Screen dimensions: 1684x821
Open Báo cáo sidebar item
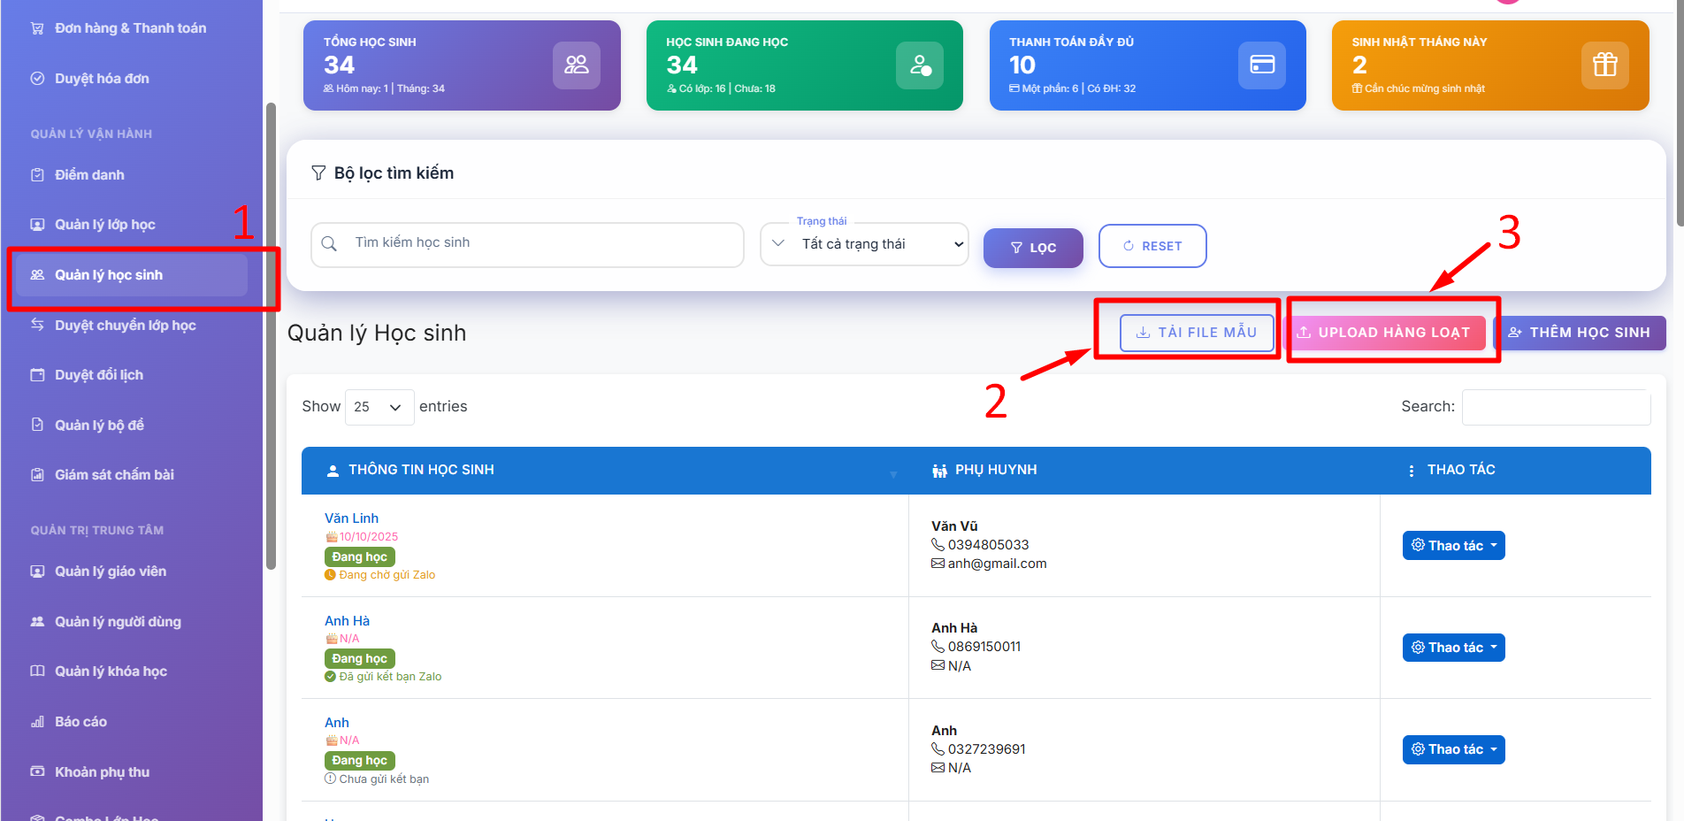click(x=80, y=722)
